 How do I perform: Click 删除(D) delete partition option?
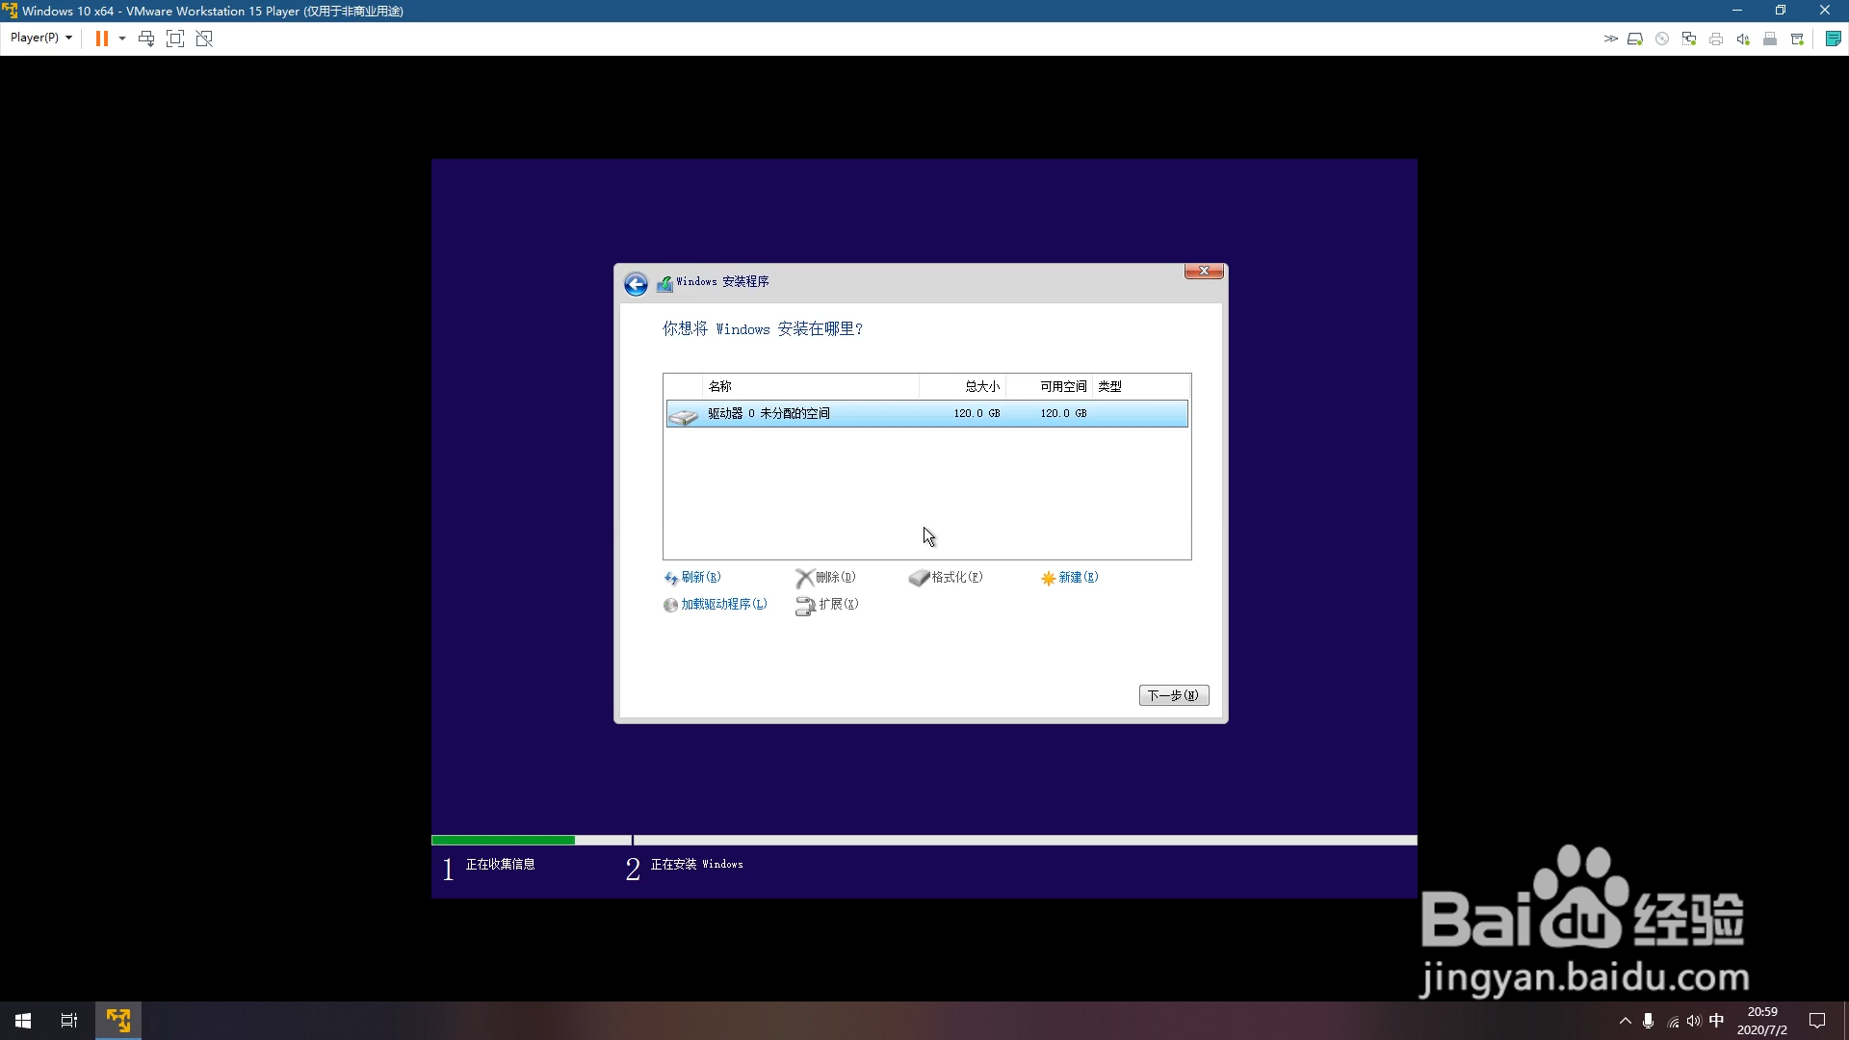825,578
